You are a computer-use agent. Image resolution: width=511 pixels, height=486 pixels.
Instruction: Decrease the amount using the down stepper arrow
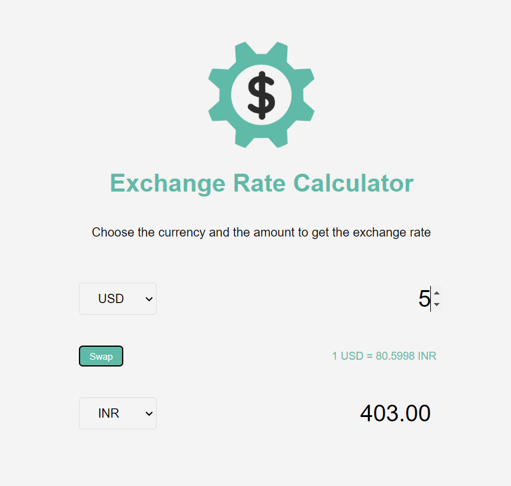click(436, 303)
